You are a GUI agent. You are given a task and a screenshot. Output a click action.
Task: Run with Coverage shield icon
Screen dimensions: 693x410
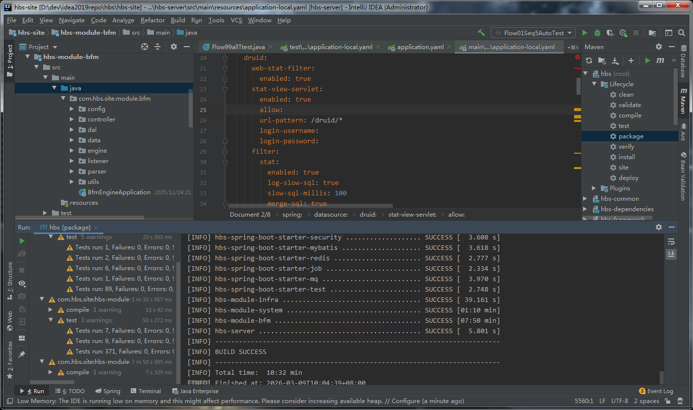pos(610,33)
